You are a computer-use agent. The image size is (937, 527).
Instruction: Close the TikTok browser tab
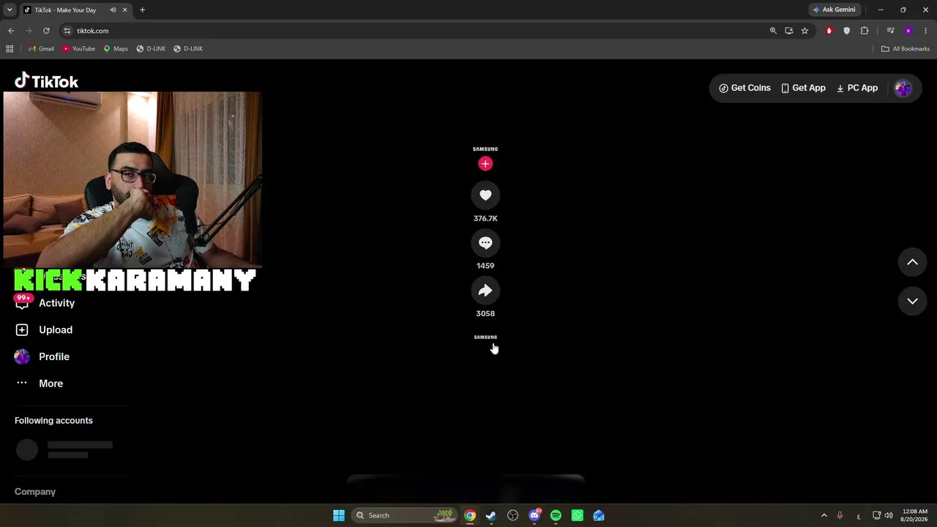(124, 10)
